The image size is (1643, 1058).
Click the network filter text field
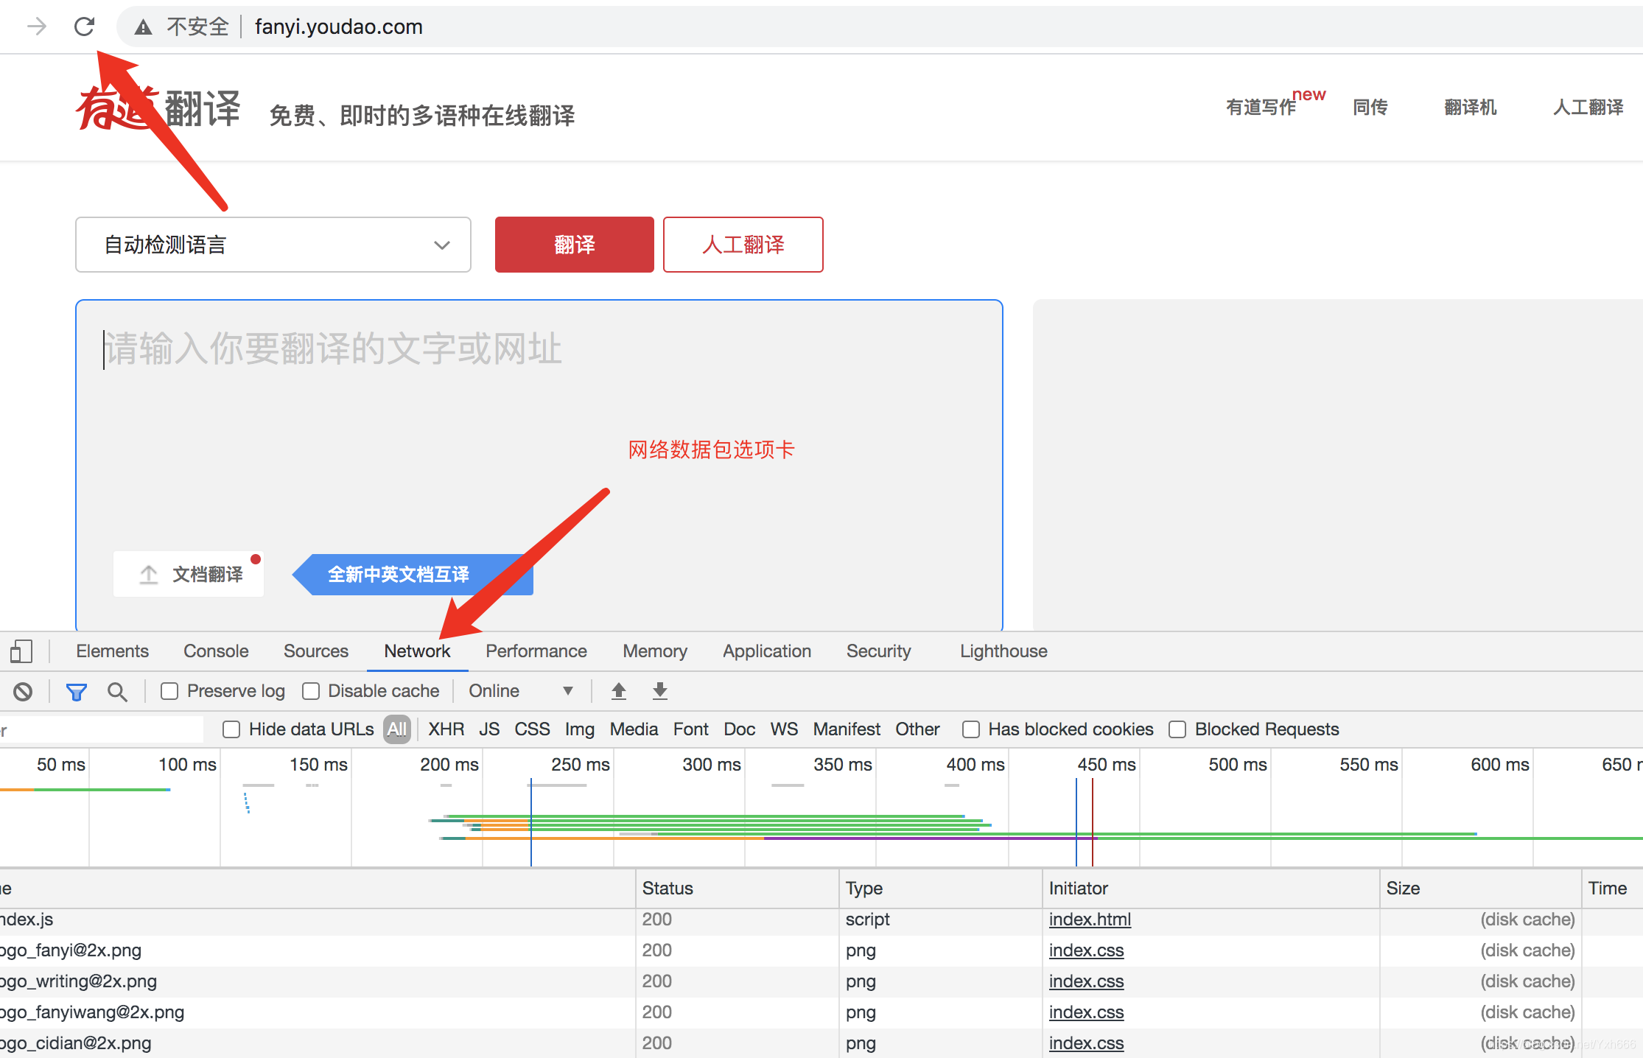[102, 729]
